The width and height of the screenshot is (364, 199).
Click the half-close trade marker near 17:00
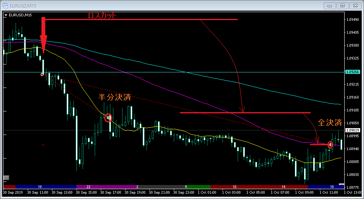point(108,118)
